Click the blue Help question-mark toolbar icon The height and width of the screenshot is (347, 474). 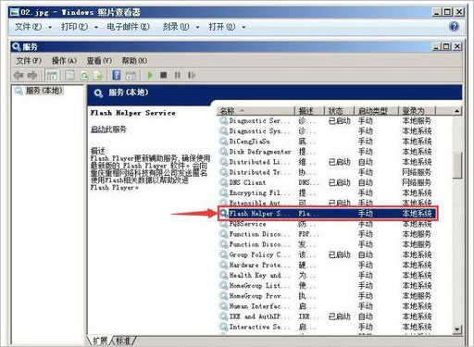117,75
